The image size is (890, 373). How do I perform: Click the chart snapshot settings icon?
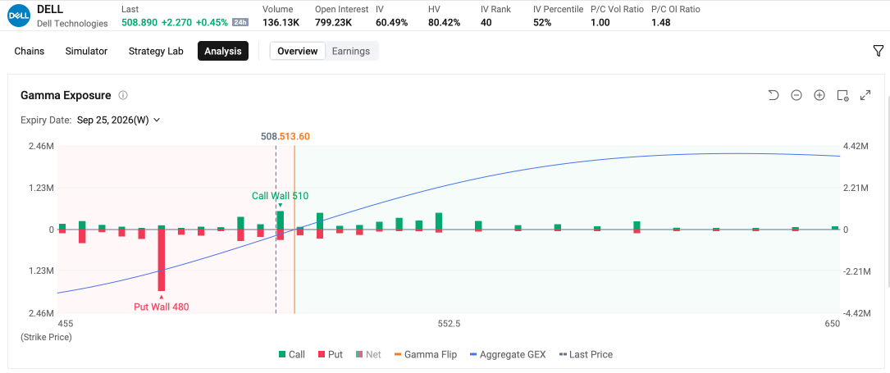coord(842,95)
